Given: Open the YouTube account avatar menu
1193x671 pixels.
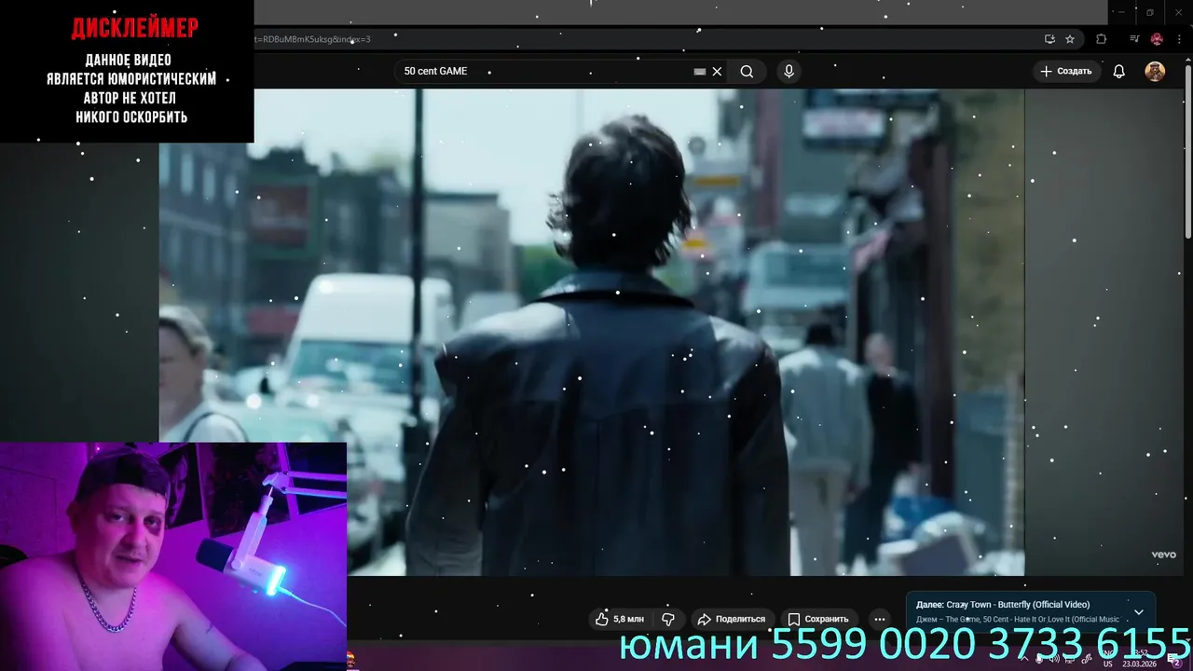Looking at the screenshot, I should coord(1155,72).
